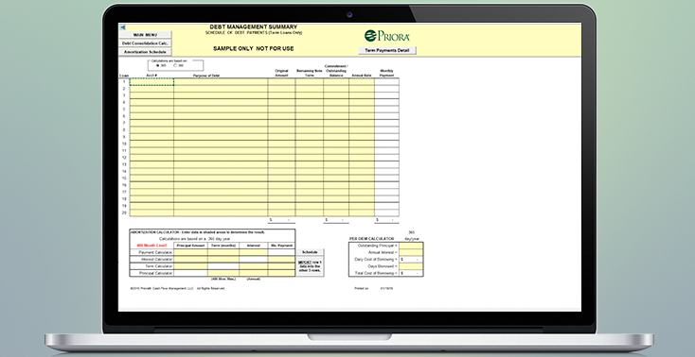Click the Outstanding Balance total below the table
Viewport: 695px width, 357px height.
(x=336, y=220)
